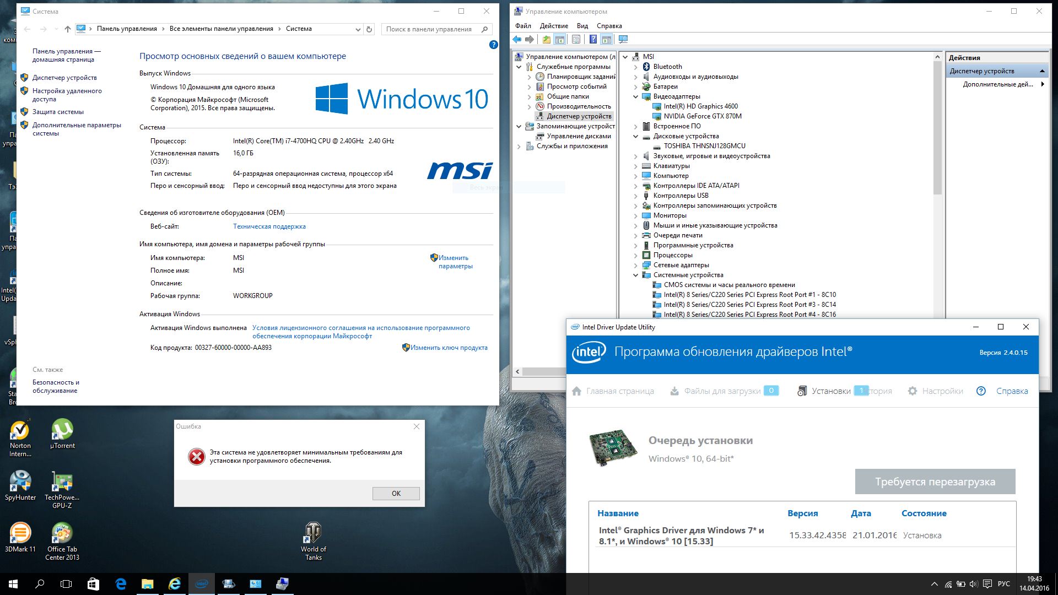
Task: Open the Properties toolbar icon in Computer Management
Action: click(x=576, y=39)
